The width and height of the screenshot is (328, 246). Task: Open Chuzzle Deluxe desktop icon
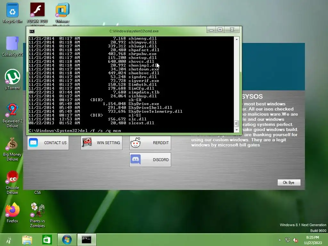(12, 182)
